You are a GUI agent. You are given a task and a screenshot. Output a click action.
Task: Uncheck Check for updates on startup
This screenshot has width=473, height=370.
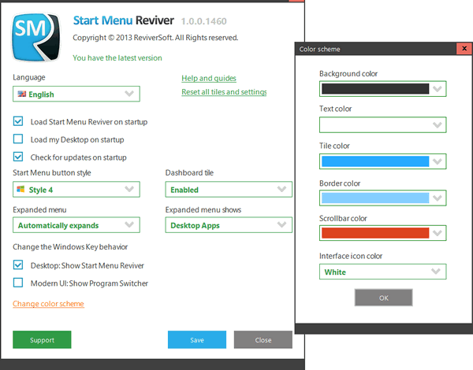(x=18, y=157)
